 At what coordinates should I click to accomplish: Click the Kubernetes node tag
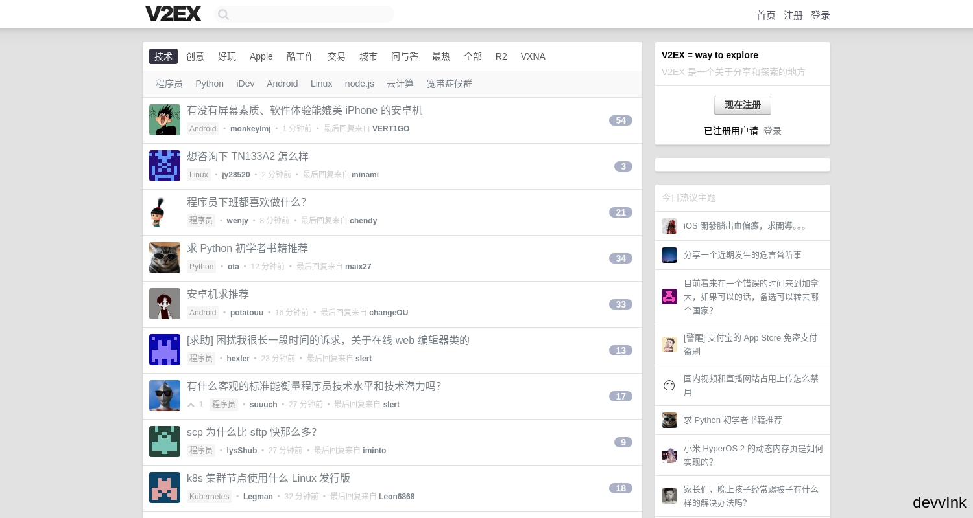pyautogui.click(x=209, y=497)
